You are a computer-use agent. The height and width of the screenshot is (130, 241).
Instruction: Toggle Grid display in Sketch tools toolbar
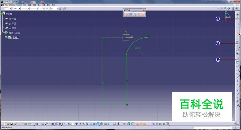[x=127, y=14]
